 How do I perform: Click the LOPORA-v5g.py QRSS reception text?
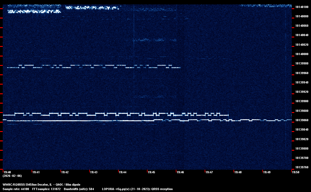pos(137,189)
